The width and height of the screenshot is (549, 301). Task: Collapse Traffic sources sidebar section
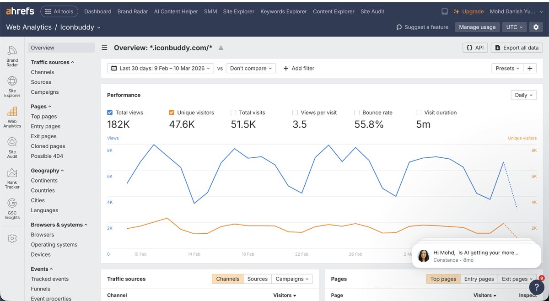[52, 62]
